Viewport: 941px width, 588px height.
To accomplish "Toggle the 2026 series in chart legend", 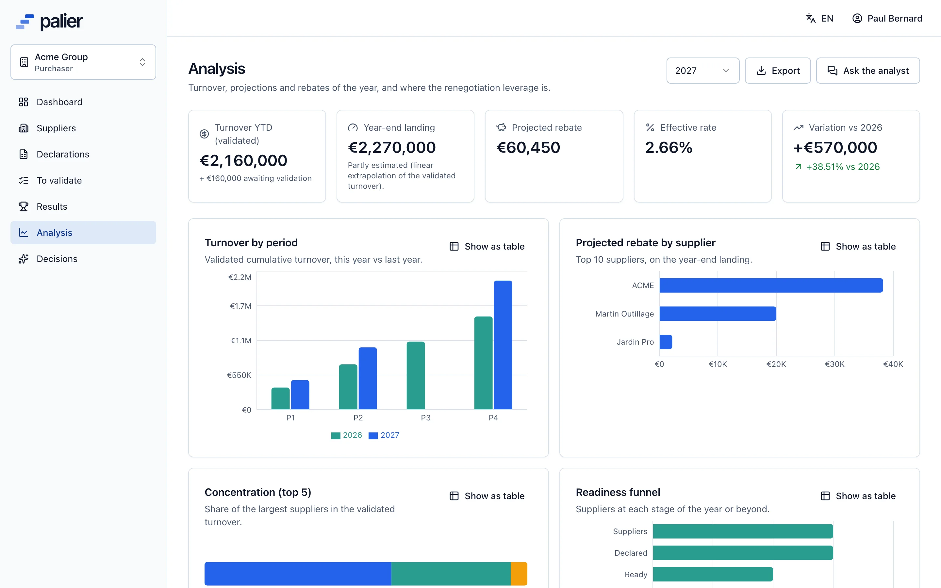I will [347, 435].
